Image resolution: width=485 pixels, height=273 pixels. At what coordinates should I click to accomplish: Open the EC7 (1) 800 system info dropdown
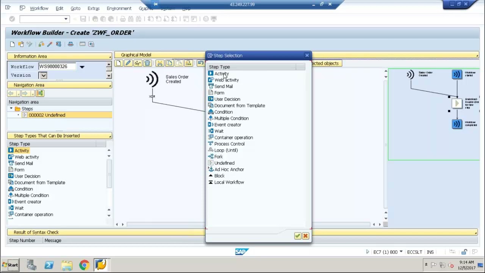(401, 252)
